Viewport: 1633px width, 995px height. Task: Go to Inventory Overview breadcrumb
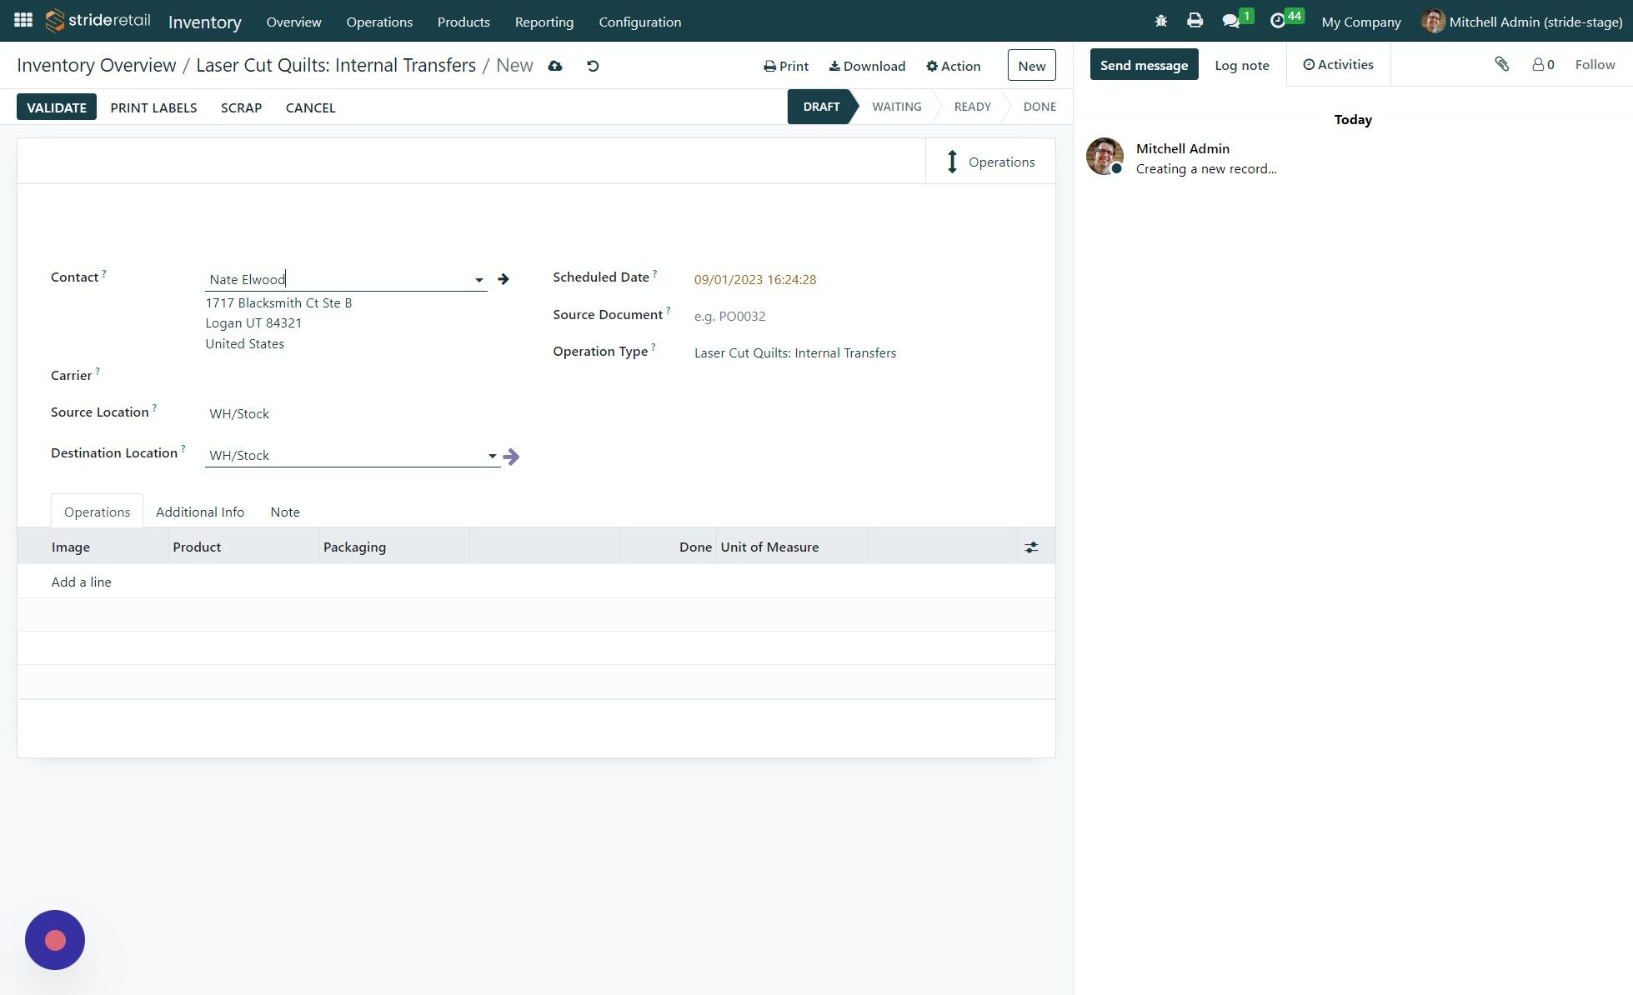tap(97, 65)
